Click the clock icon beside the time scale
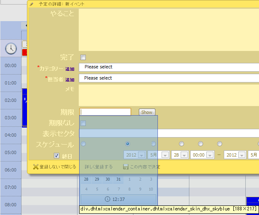259x215 pixels. tap(11, 48)
